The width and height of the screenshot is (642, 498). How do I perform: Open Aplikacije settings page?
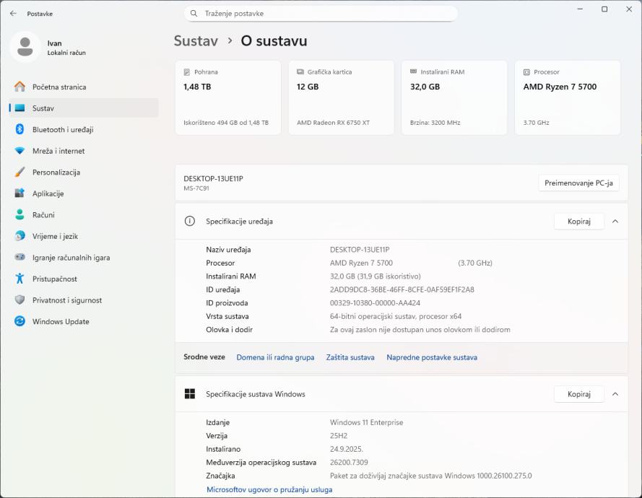tap(48, 193)
